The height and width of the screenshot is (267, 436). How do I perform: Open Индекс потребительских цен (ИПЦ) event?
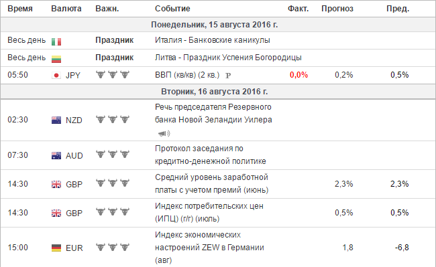[209, 212]
